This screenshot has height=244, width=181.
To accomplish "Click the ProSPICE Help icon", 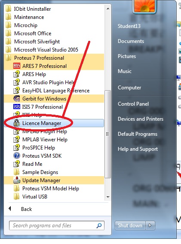I will click(17, 147).
